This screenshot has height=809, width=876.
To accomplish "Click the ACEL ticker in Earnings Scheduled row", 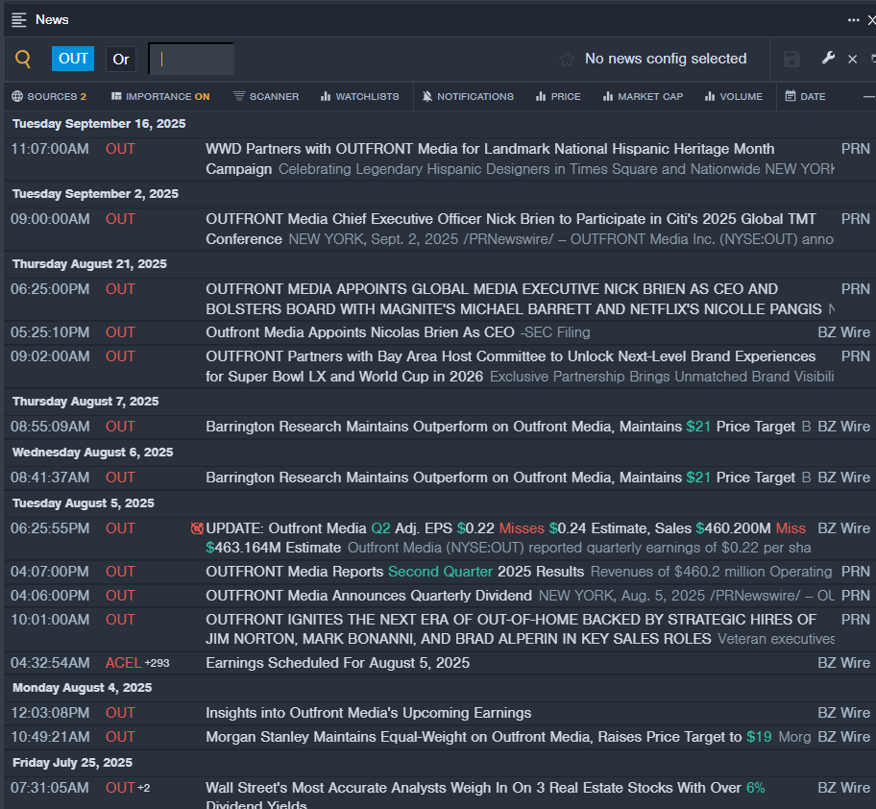I will [123, 663].
